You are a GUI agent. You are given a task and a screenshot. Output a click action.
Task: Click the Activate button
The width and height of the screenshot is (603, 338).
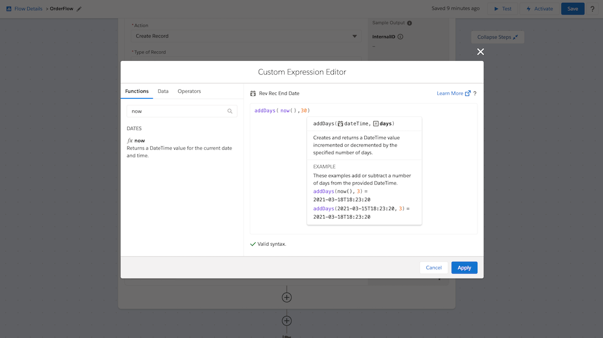point(540,8)
